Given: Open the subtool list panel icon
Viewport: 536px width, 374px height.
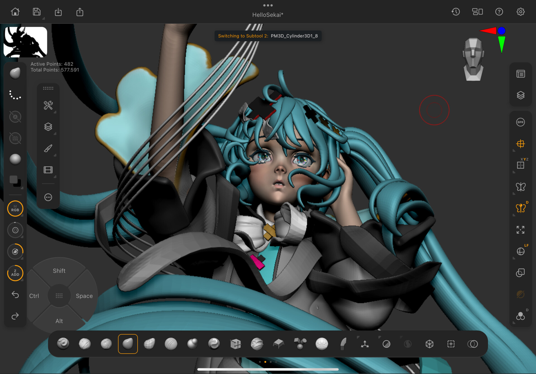Looking at the screenshot, I should (520, 74).
